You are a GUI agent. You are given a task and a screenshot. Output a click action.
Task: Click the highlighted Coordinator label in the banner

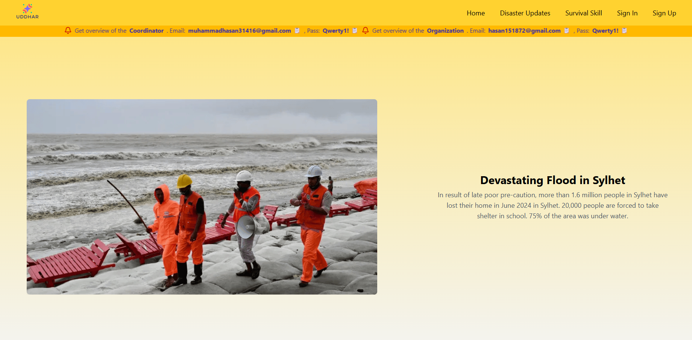click(x=146, y=31)
